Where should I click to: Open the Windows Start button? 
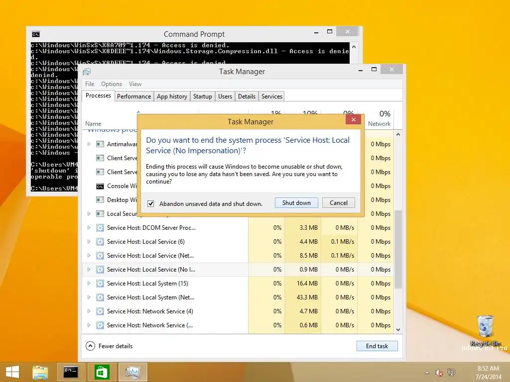12,372
